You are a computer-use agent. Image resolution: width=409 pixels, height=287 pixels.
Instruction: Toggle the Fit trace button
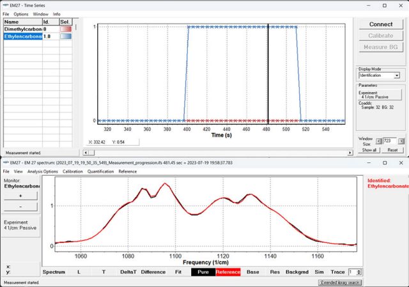tap(178, 272)
